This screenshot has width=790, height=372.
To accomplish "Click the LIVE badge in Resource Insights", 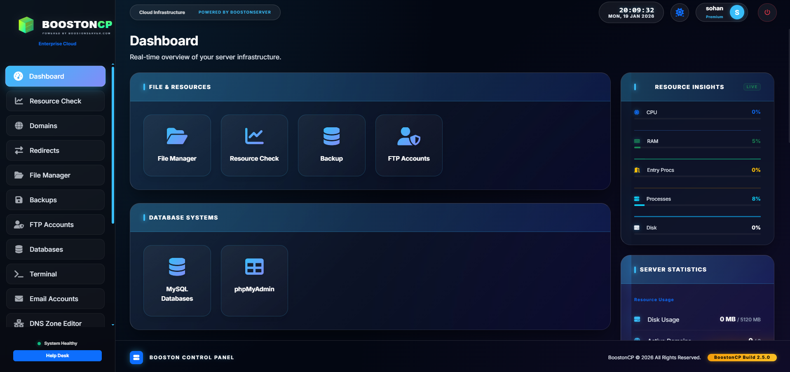I will [752, 87].
